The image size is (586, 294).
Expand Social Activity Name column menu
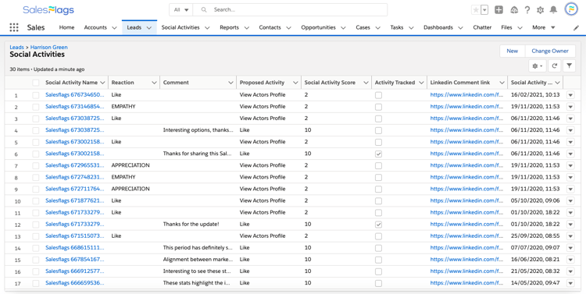point(103,83)
